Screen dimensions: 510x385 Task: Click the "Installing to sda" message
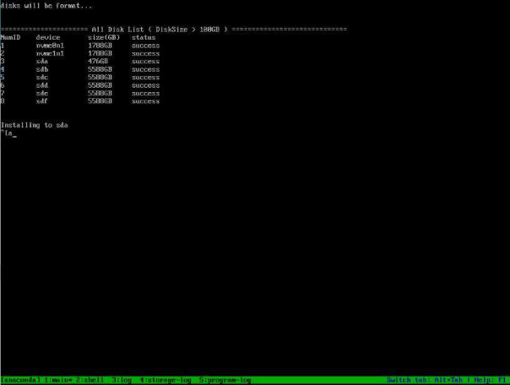tap(34, 125)
